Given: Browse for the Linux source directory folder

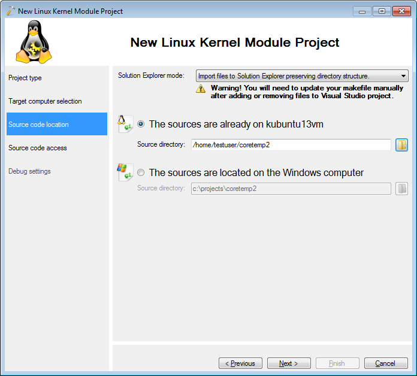Looking at the screenshot, I should (x=401, y=145).
